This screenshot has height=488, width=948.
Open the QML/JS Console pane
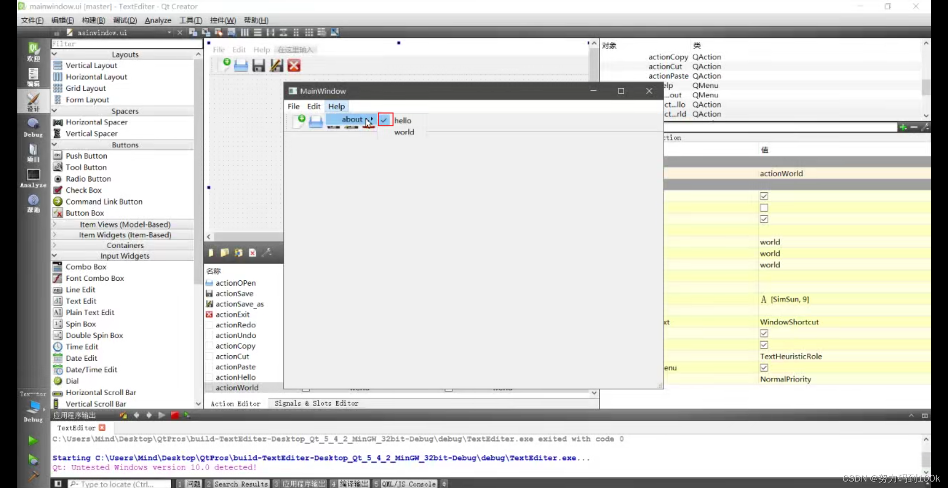409,484
